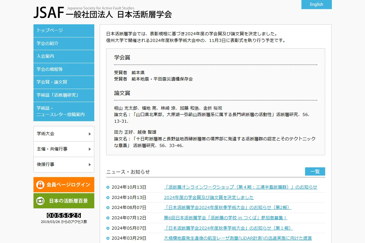Click bullet icon beside 2024年07月12日

(x=108, y=218)
